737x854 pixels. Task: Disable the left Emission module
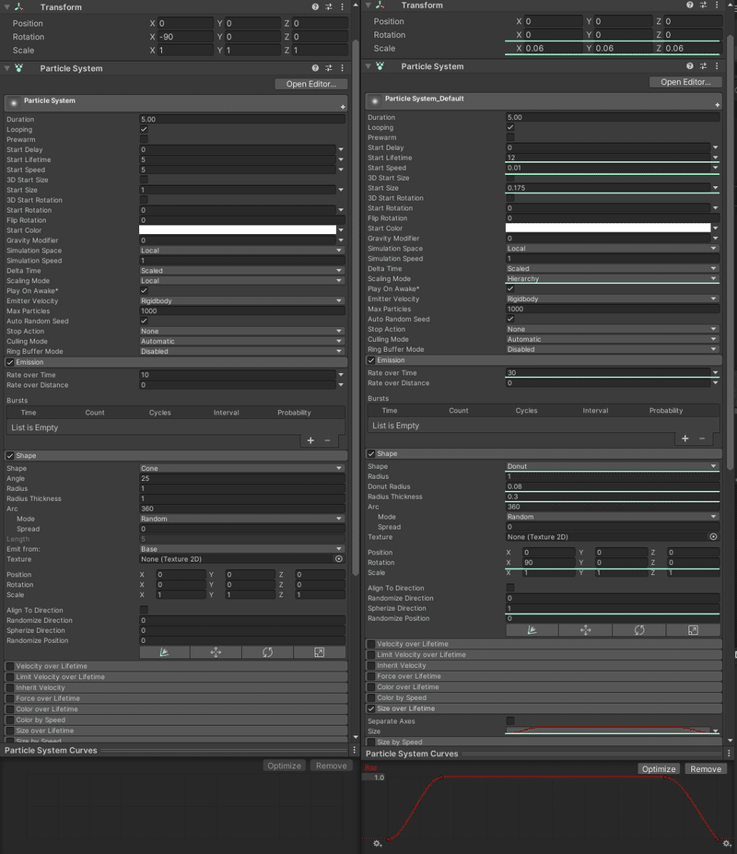10,362
